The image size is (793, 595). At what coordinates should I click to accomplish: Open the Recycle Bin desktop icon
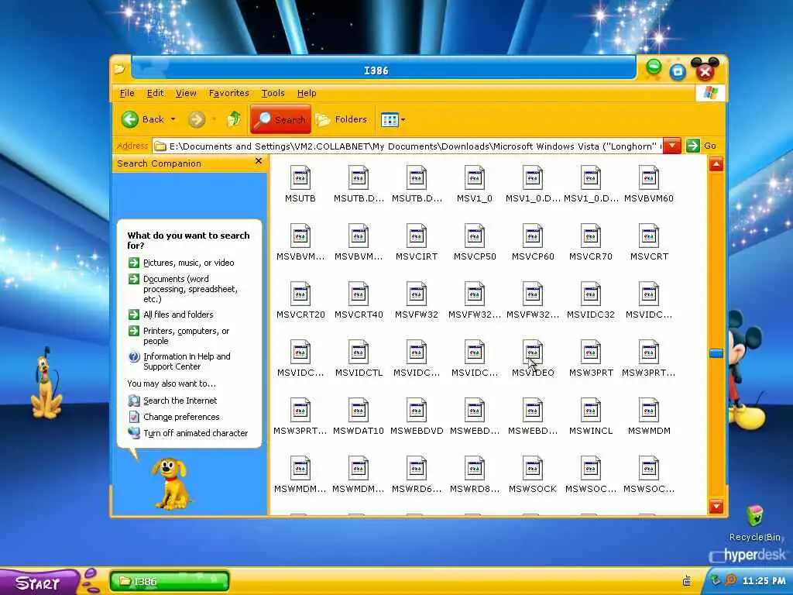[754, 524]
